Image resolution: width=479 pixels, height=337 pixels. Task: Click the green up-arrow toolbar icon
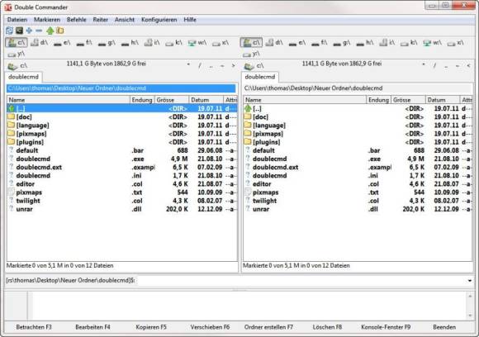click(x=50, y=31)
